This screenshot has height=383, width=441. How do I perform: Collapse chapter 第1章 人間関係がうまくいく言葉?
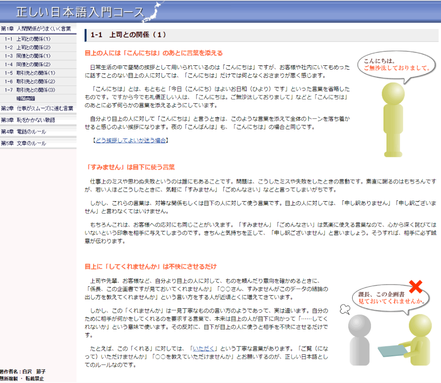[x=38, y=29]
